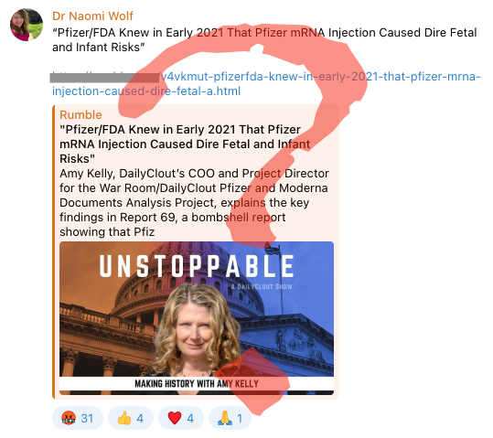Open the Unstoppable video thumbnail
The height and width of the screenshot is (438, 493).
[197, 318]
